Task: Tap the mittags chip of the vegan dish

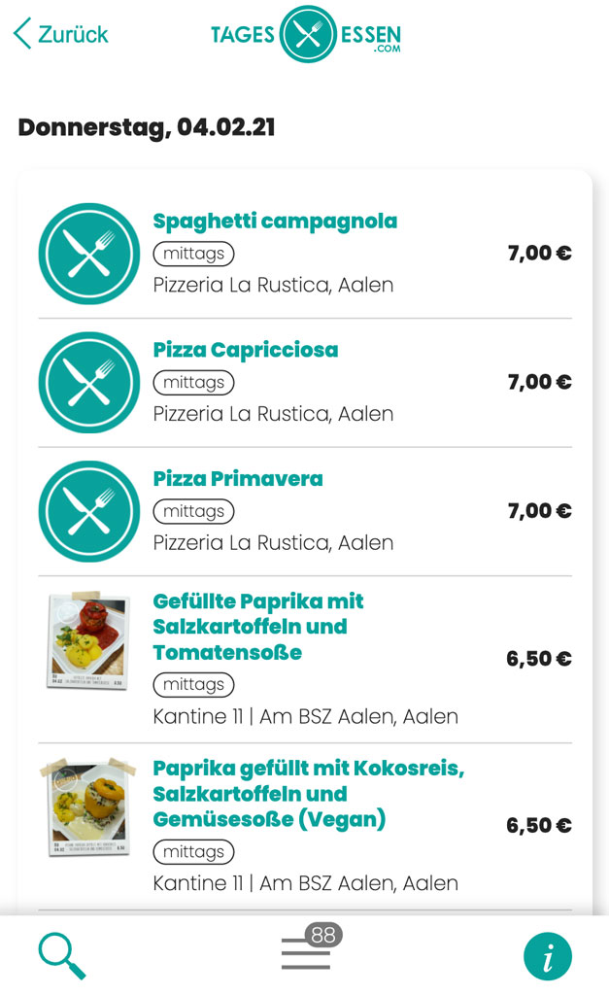Action: (x=193, y=852)
